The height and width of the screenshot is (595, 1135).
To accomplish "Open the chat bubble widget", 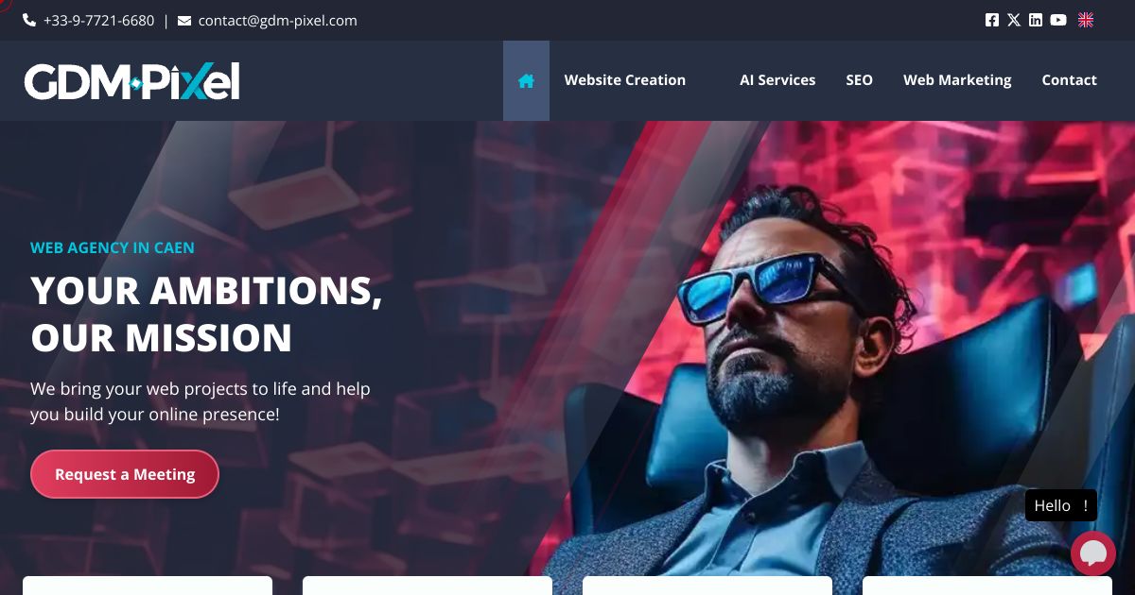I will (1093, 553).
